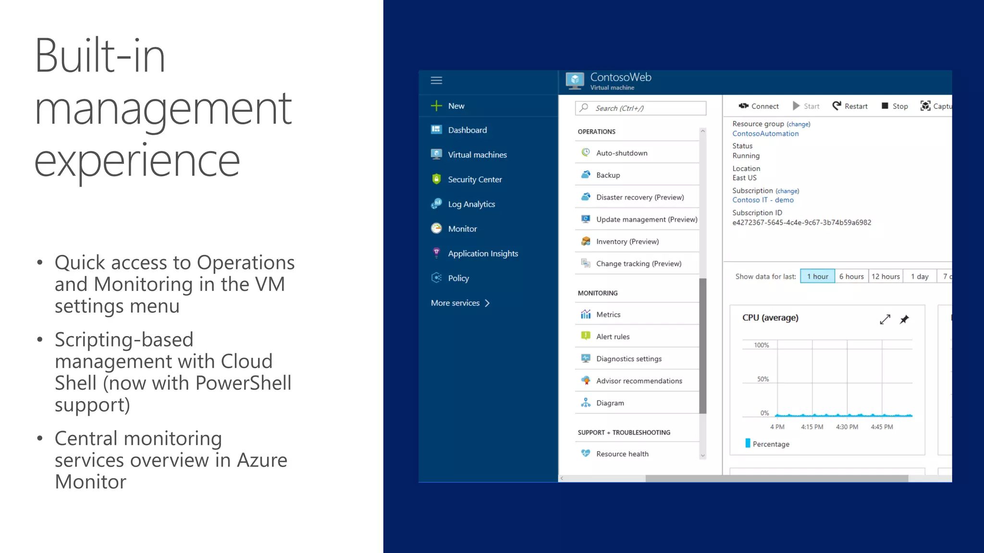Click Connect button in VM toolbar
Screen dimensions: 984x553
coord(759,106)
